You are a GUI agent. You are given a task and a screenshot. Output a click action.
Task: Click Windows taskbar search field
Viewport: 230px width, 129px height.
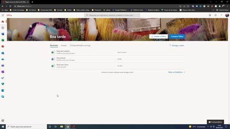(x=26, y=126)
